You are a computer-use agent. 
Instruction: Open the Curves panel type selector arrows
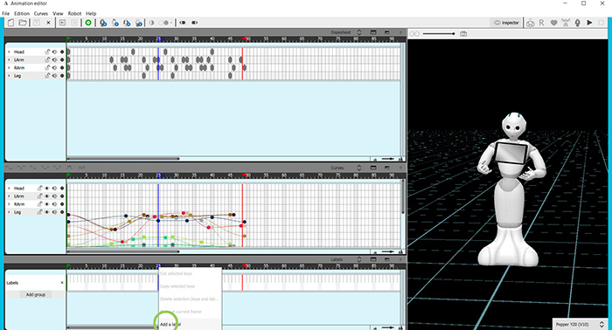(x=359, y=168)
